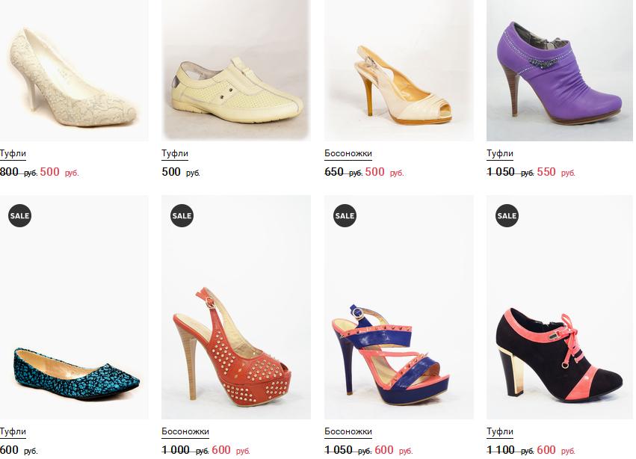Follow the Босоножки link under the red studded sandal

point(185,431)
